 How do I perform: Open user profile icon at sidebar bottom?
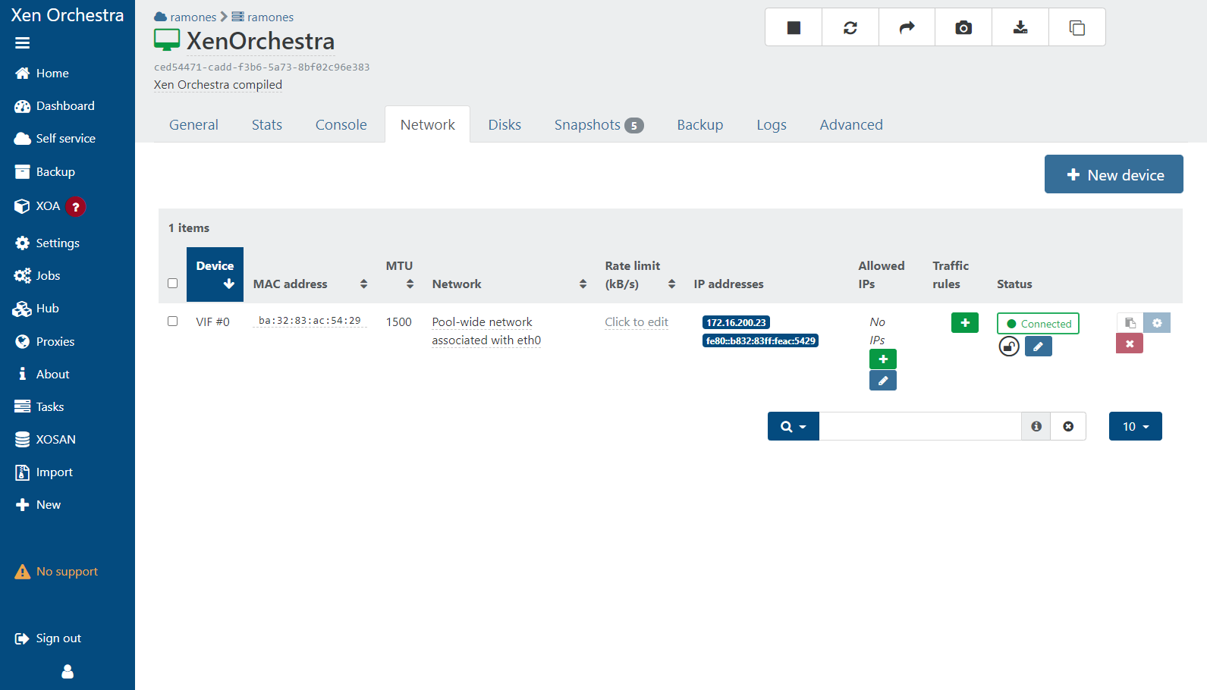tap(68, 671)
